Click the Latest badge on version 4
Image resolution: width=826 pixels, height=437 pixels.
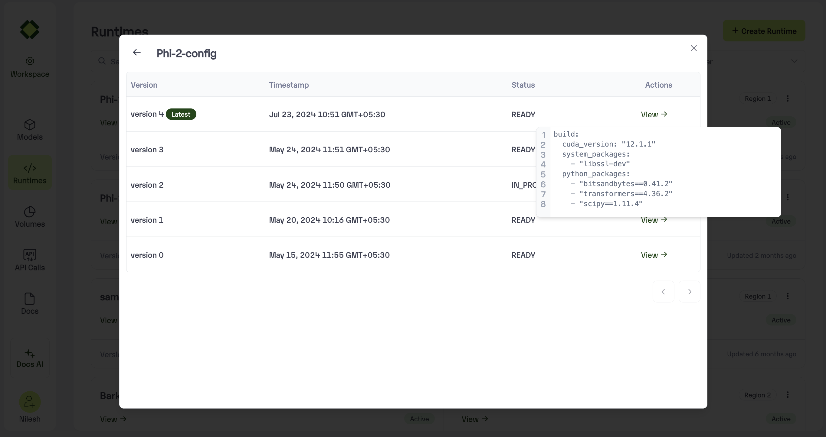181,114
